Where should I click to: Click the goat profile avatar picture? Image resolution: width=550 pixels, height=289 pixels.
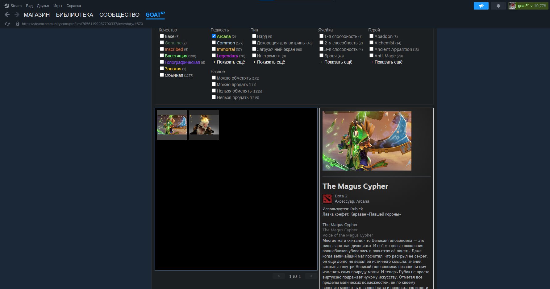pyautogui.click(x=513, y=6)
